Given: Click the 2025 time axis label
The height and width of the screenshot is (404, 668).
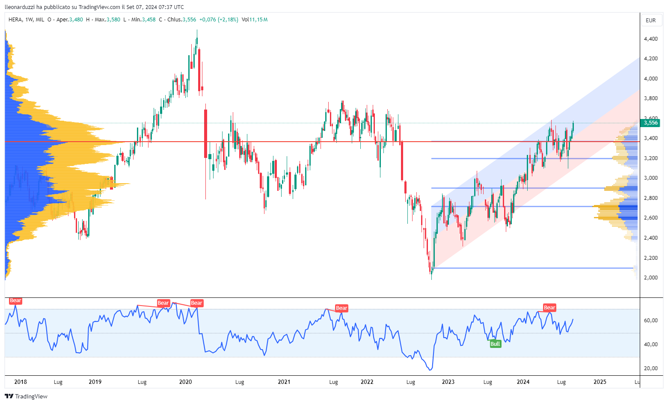Looking at the screenshot, I should point(600,382).
